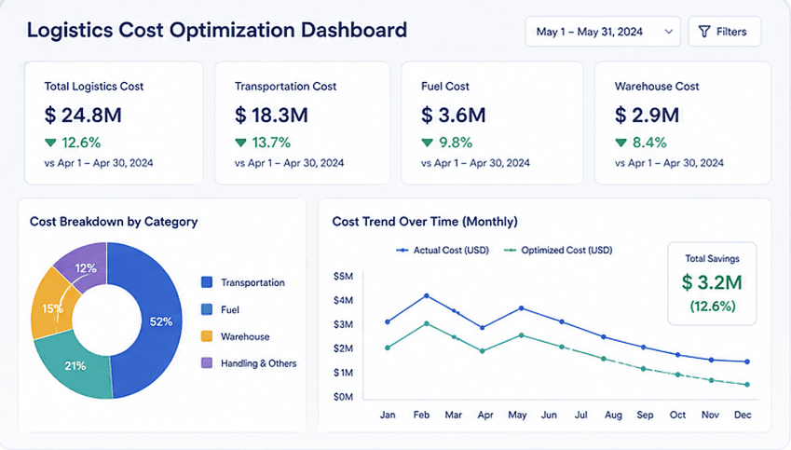This screenshot has width=791, height=450.
Task: Click the down-triangle icon beside 12.6%
Action: coord(50,143)
